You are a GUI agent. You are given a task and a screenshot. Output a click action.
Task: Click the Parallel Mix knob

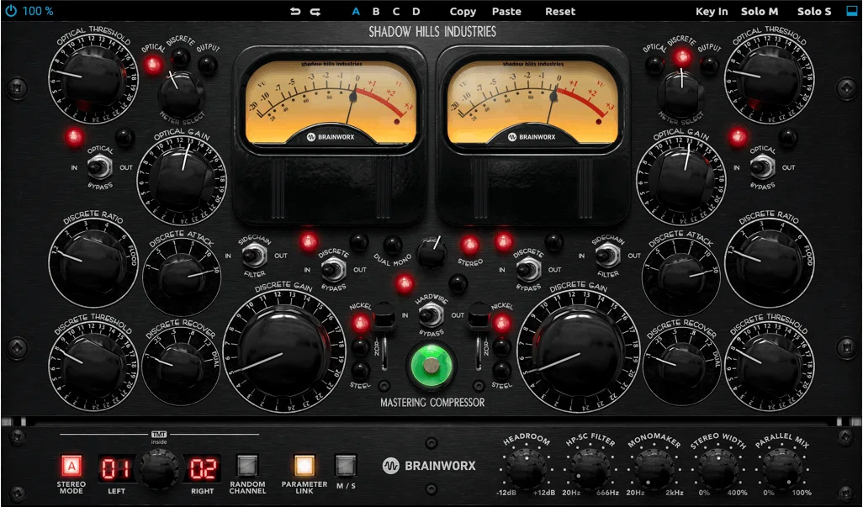click(x=781, y=469)
